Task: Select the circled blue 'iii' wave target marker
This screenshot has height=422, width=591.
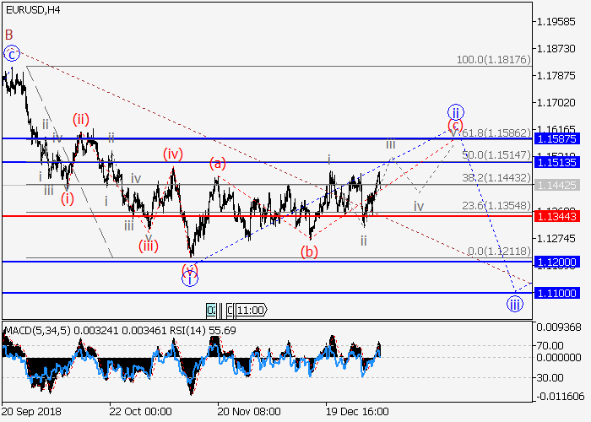Action: coord(515,303)
